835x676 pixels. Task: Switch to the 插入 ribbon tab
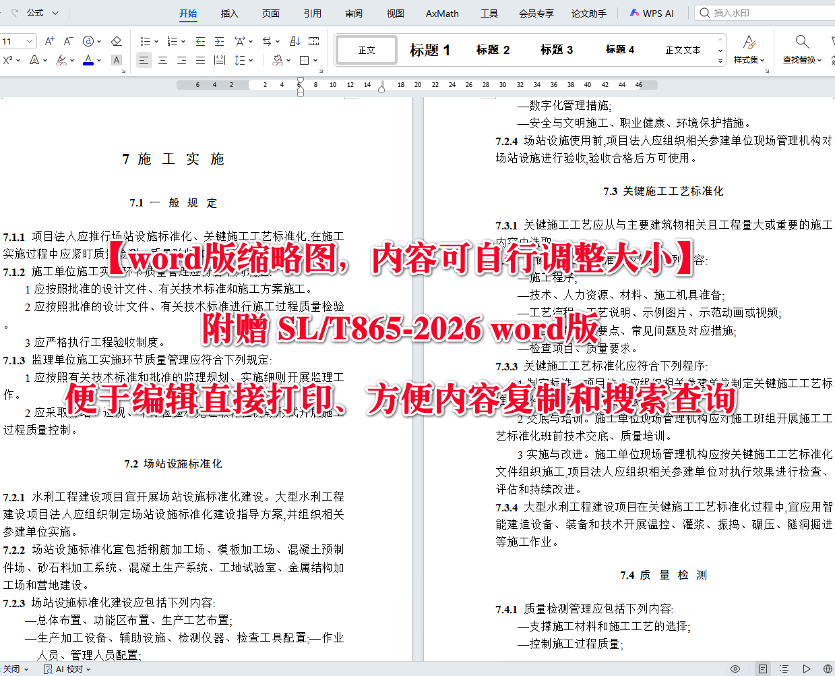(229, 13)
